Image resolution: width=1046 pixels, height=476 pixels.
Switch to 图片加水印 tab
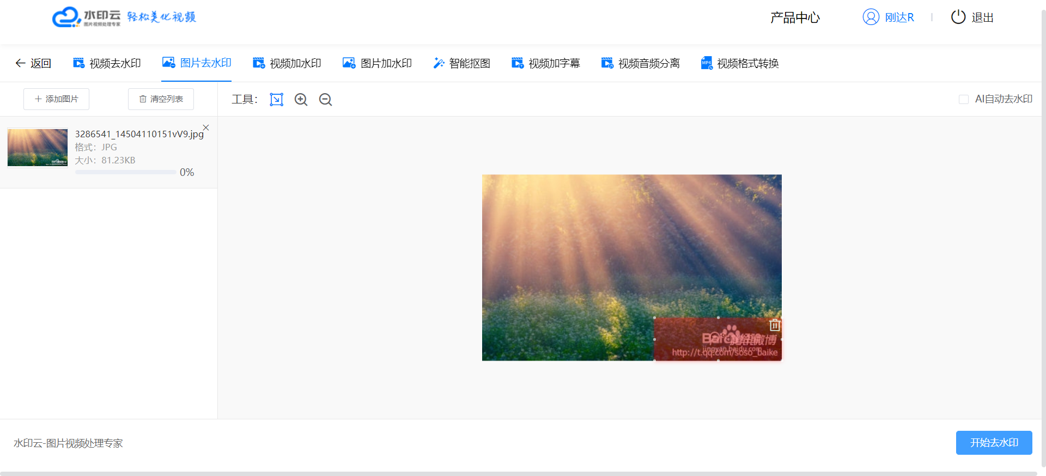pos(377,63)
